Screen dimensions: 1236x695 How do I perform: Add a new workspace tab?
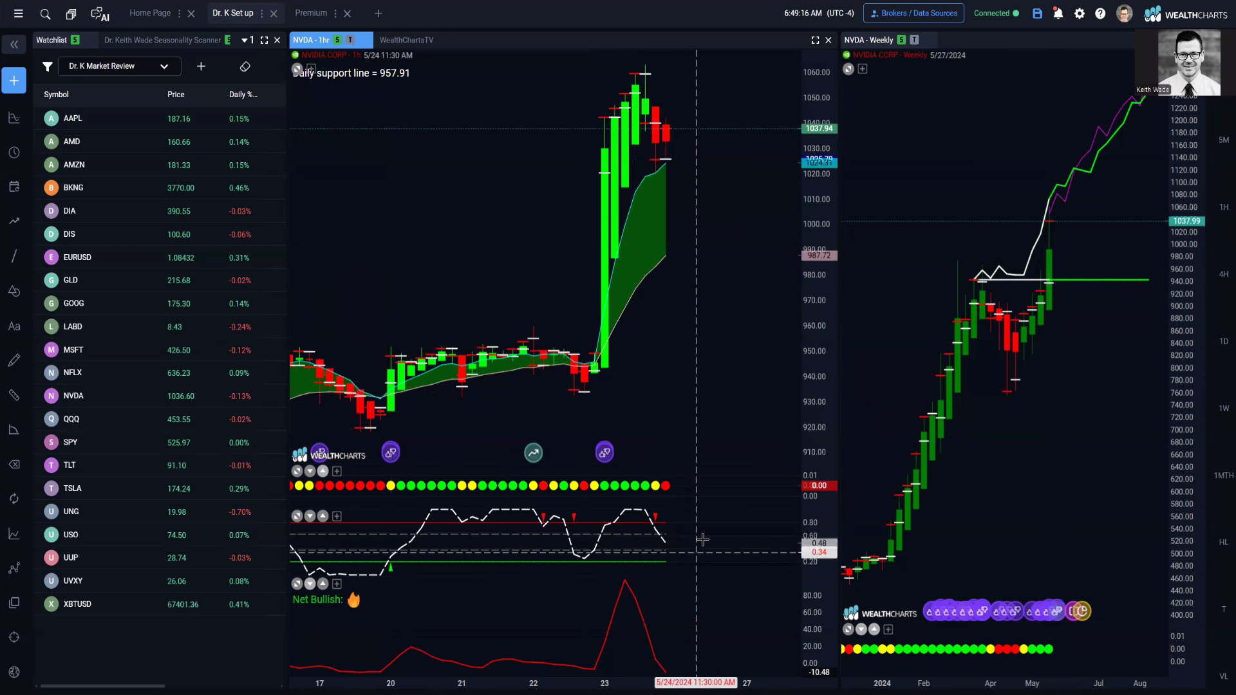point(379,14)
